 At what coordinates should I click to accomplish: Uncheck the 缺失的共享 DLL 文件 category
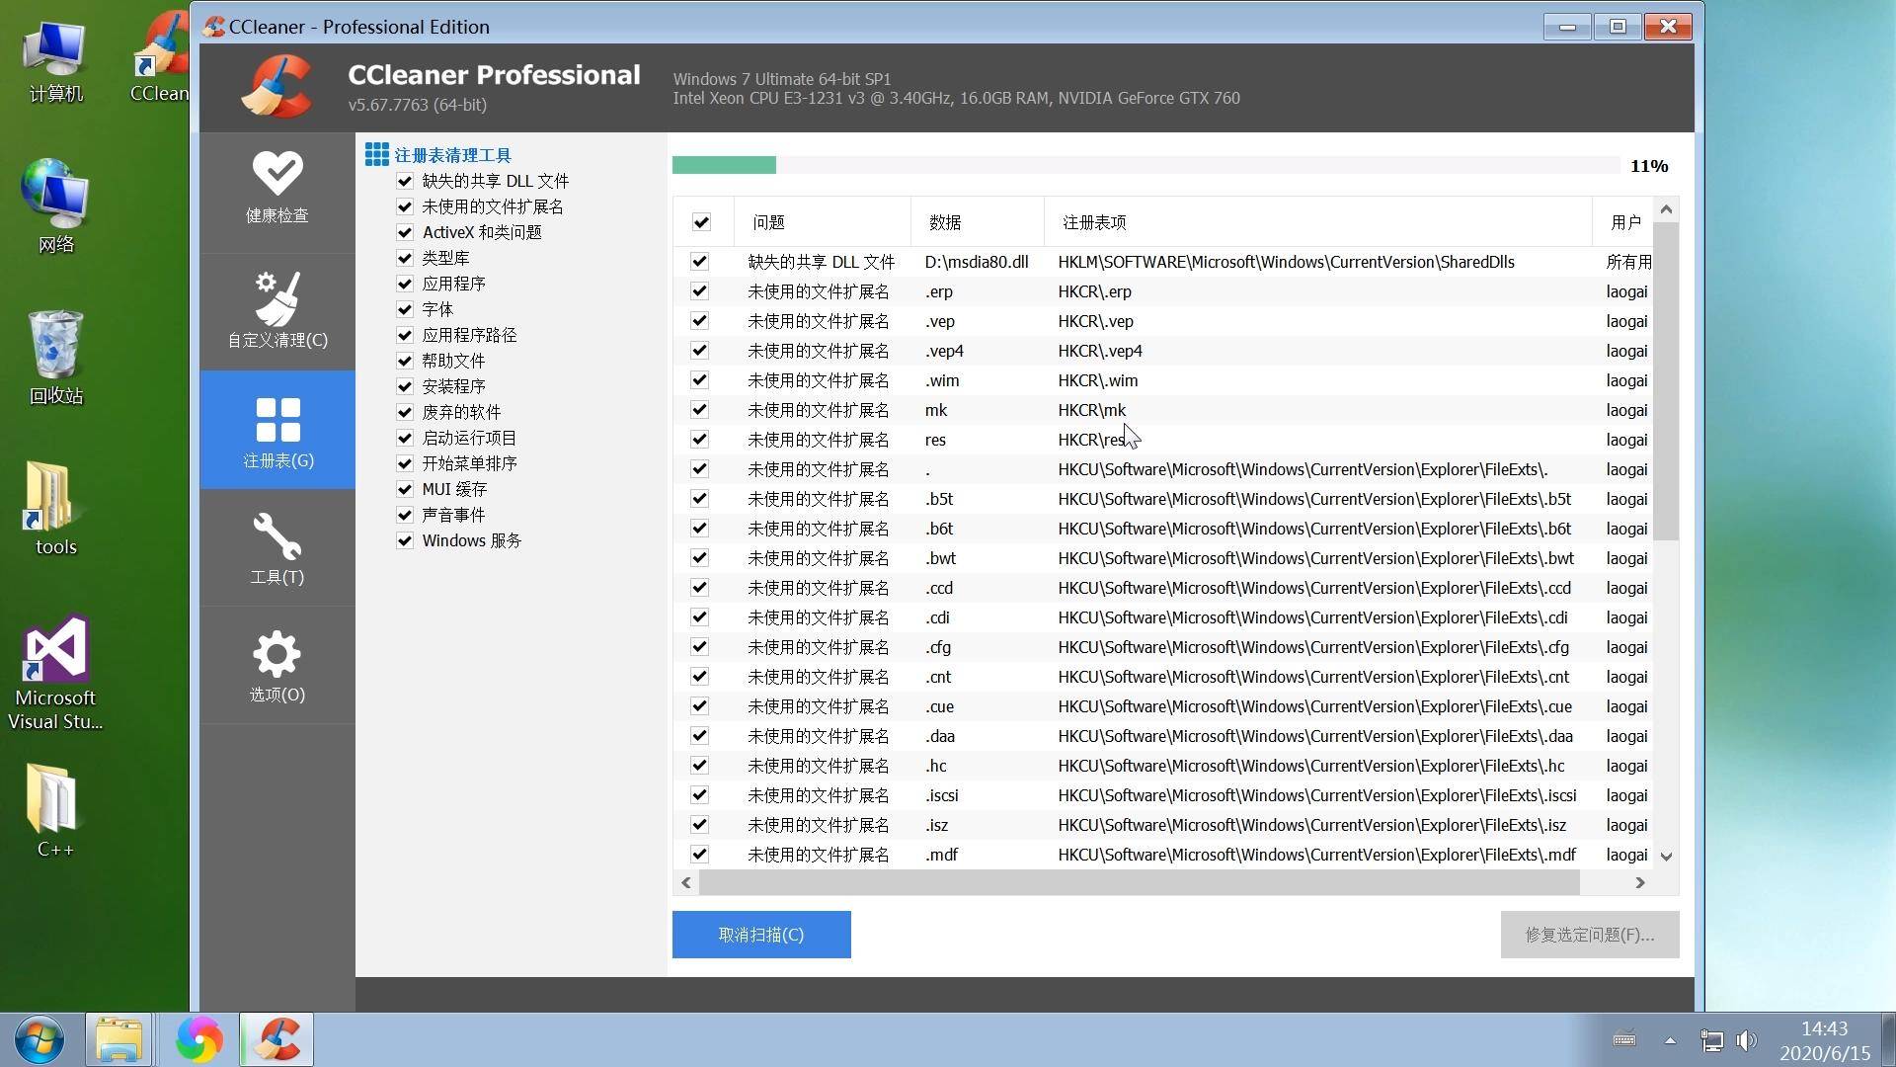coord(404,181)
